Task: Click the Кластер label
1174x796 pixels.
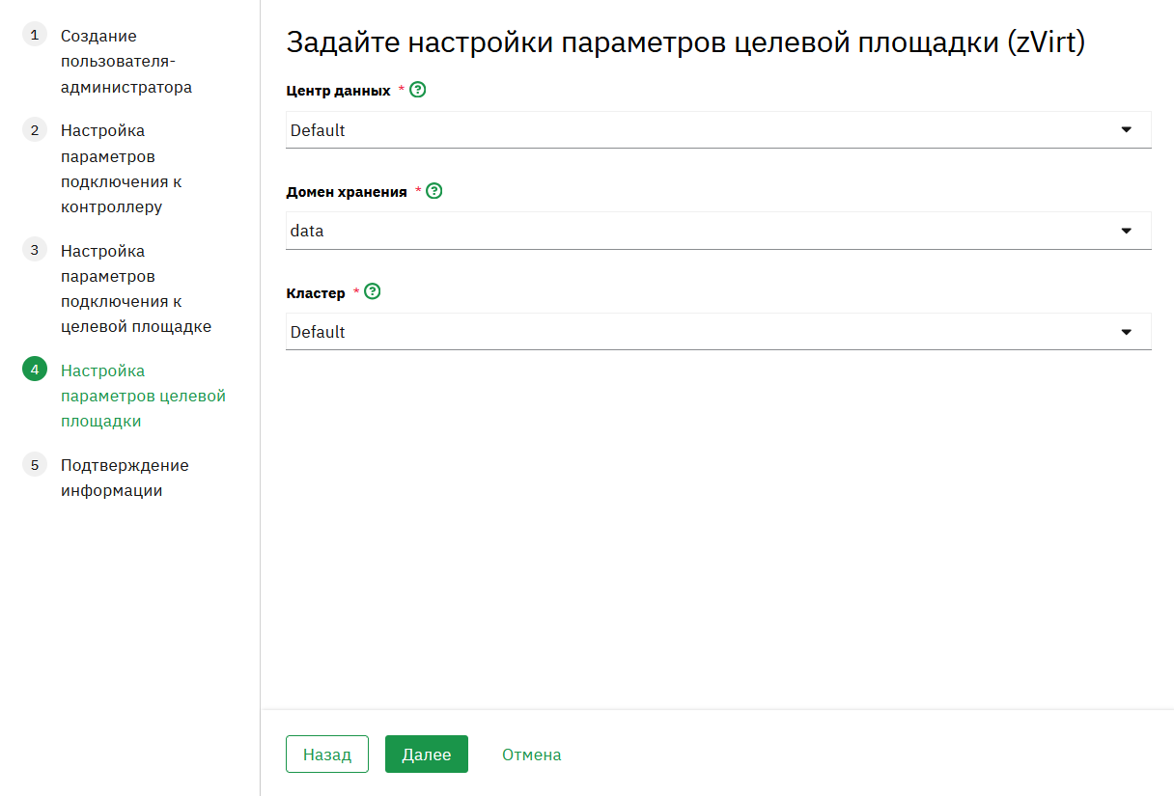Action: 316,292
